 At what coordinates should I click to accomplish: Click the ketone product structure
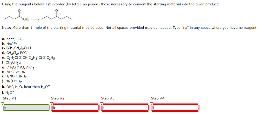56,16
